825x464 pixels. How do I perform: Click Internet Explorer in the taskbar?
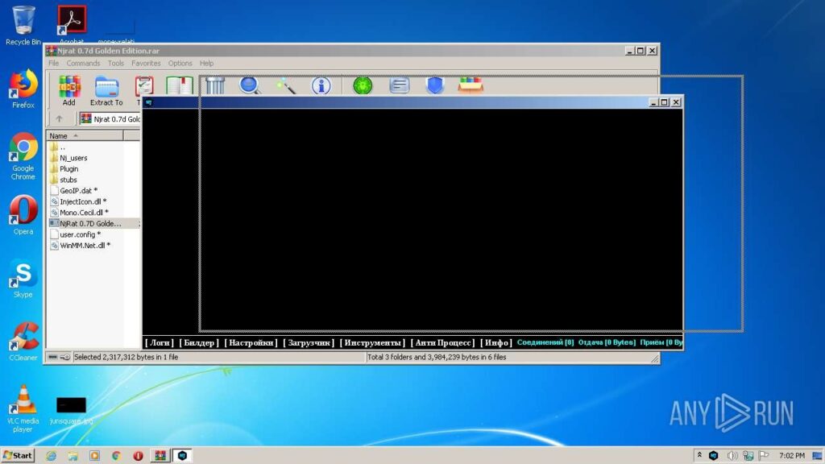[51, 456]
